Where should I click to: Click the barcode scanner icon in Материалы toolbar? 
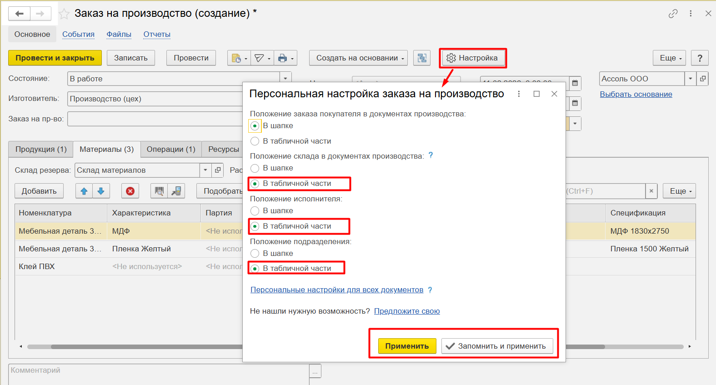tap(159, 191)
